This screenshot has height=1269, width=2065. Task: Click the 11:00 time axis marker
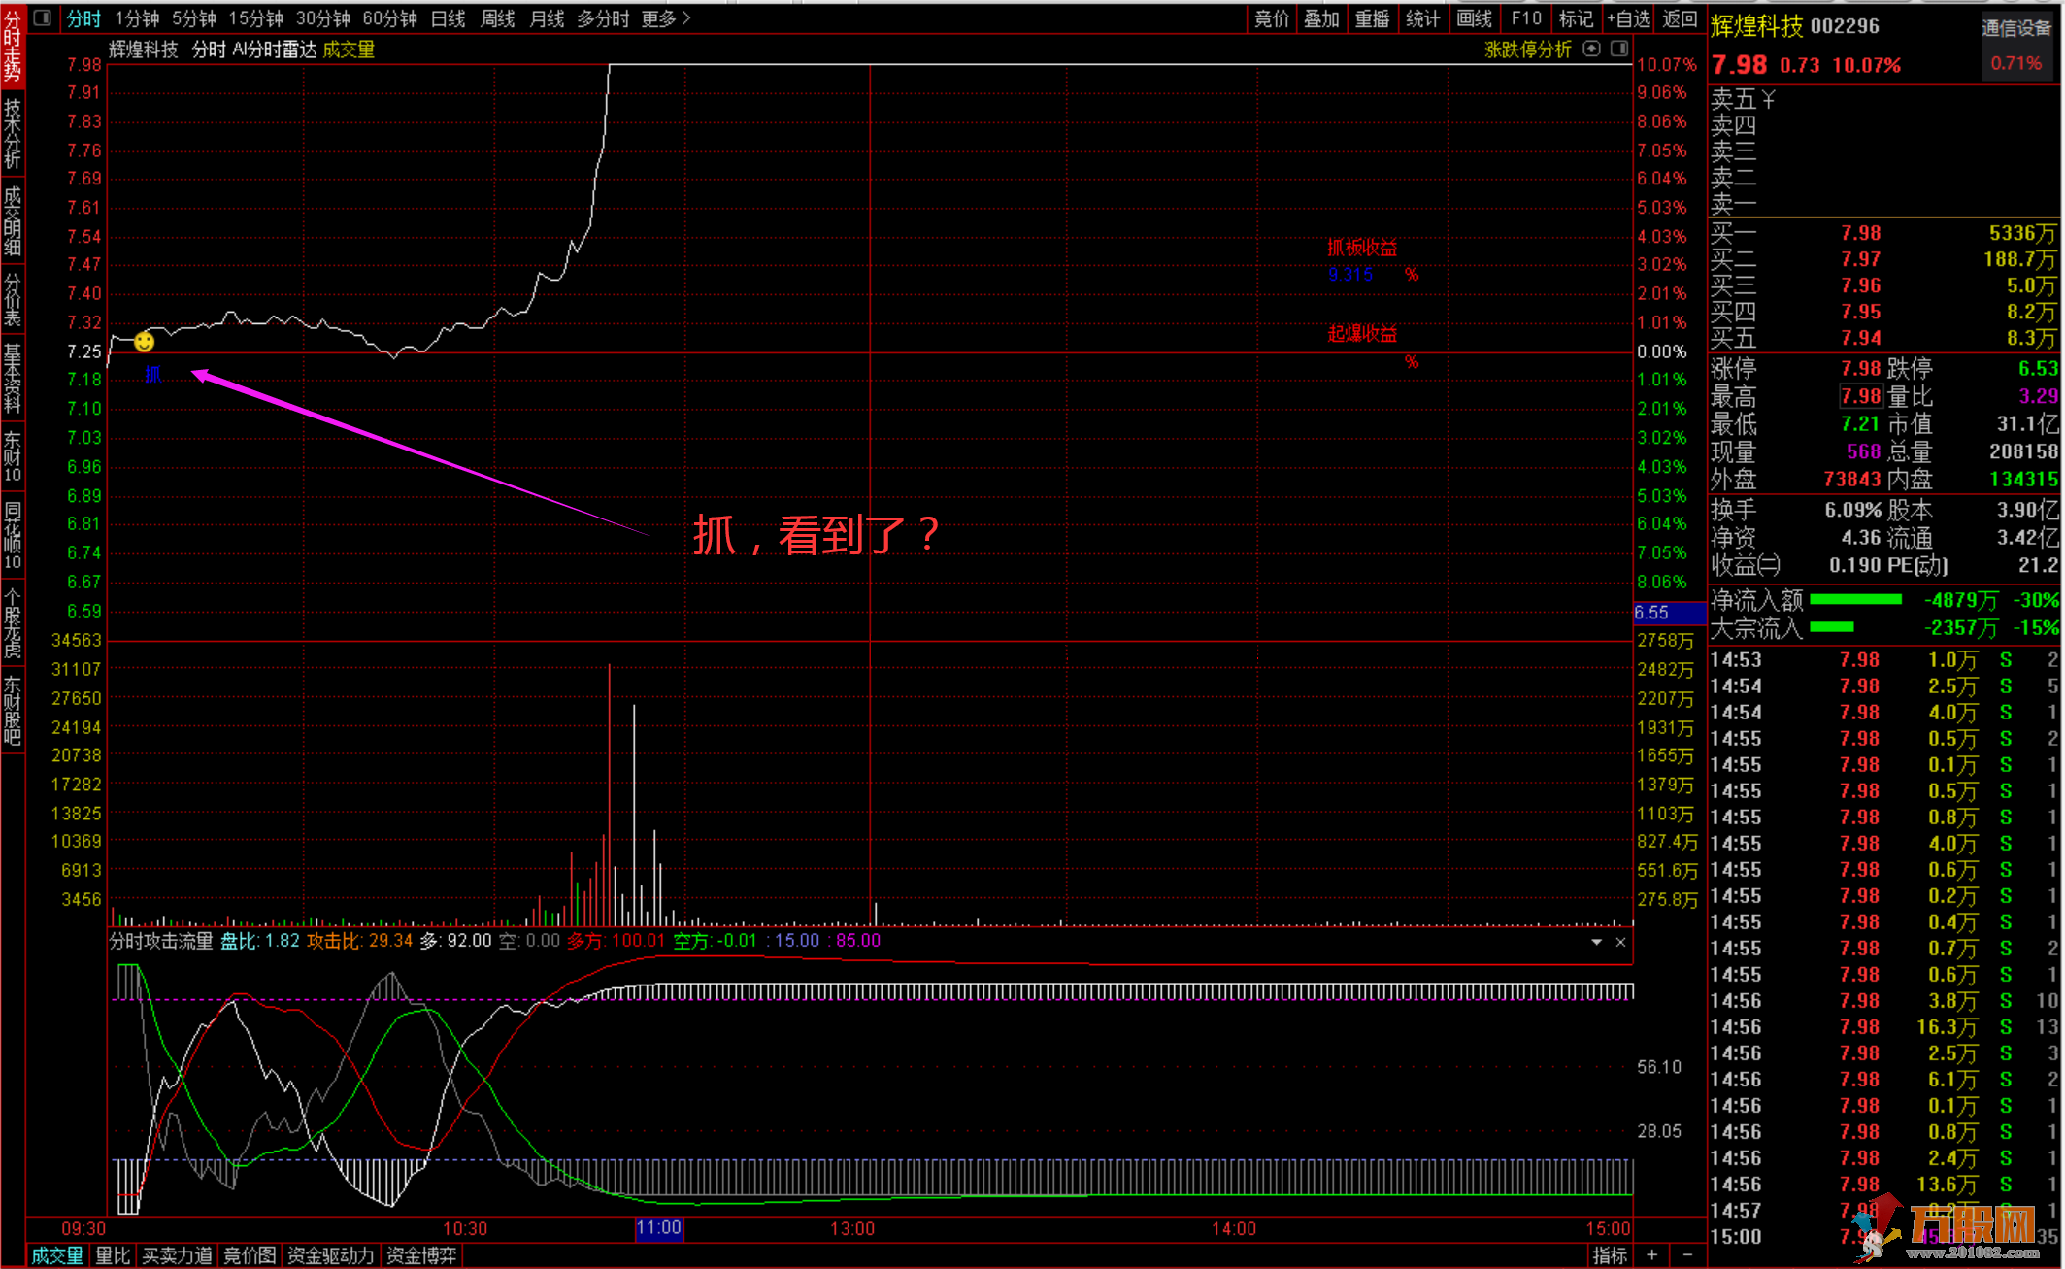(x=659, y=1228)
